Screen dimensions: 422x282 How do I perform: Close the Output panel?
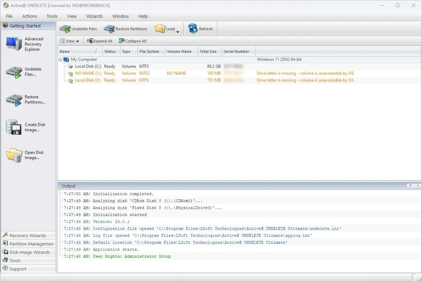click(417, 185)
